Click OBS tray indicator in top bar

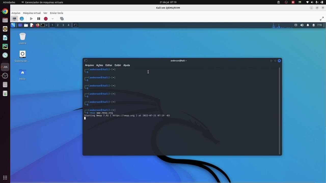286,2
